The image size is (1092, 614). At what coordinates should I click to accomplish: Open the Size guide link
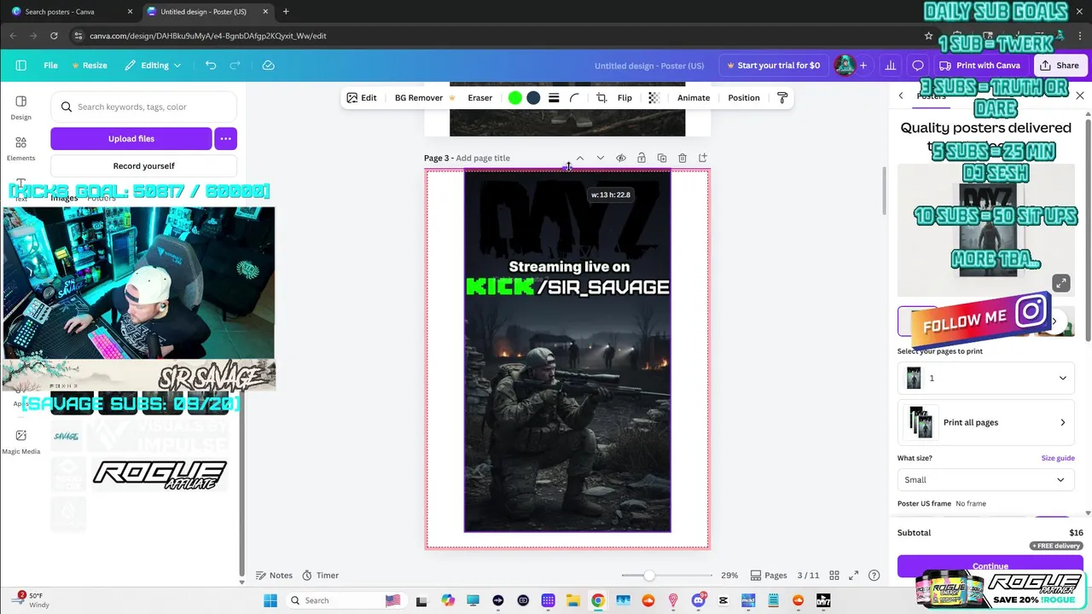(x=1058, y=458)
